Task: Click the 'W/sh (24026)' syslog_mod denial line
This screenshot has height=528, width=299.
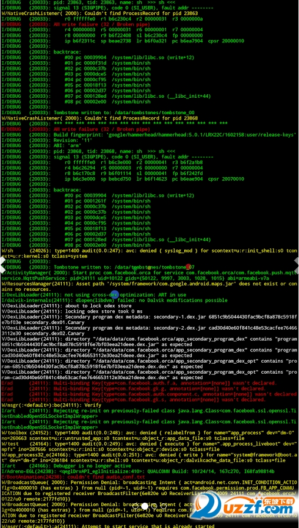Action: [x=149, y=253]
